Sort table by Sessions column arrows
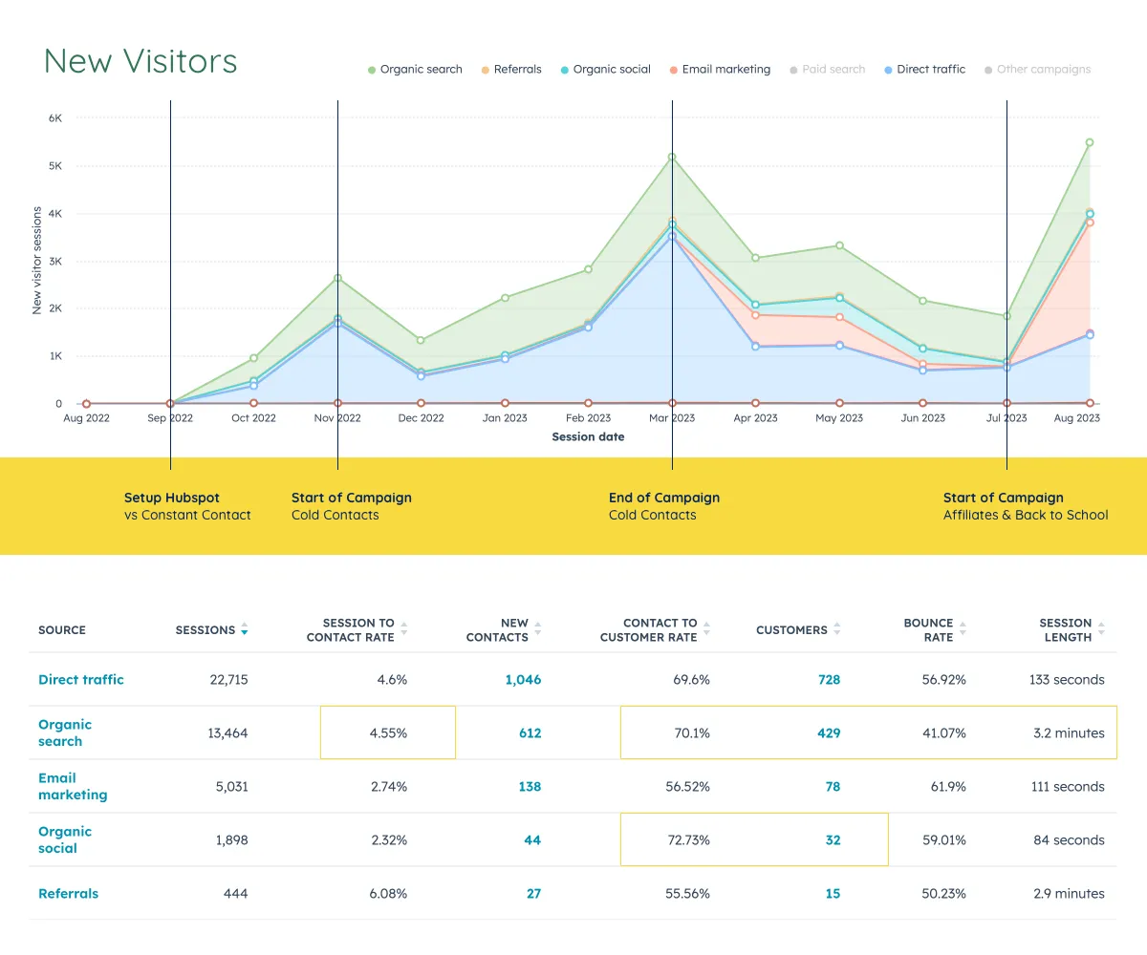Viewport: 1147px width, 955px height. point(245,629)
